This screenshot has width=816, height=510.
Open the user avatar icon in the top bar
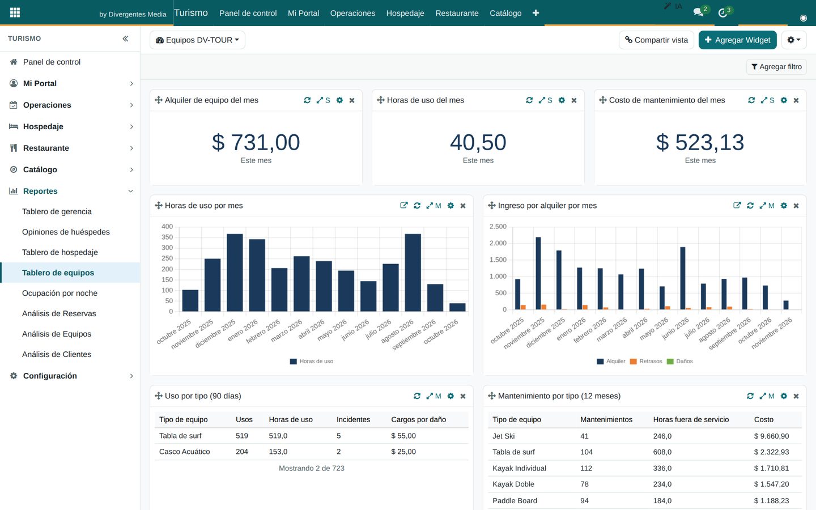click(803, 18)
